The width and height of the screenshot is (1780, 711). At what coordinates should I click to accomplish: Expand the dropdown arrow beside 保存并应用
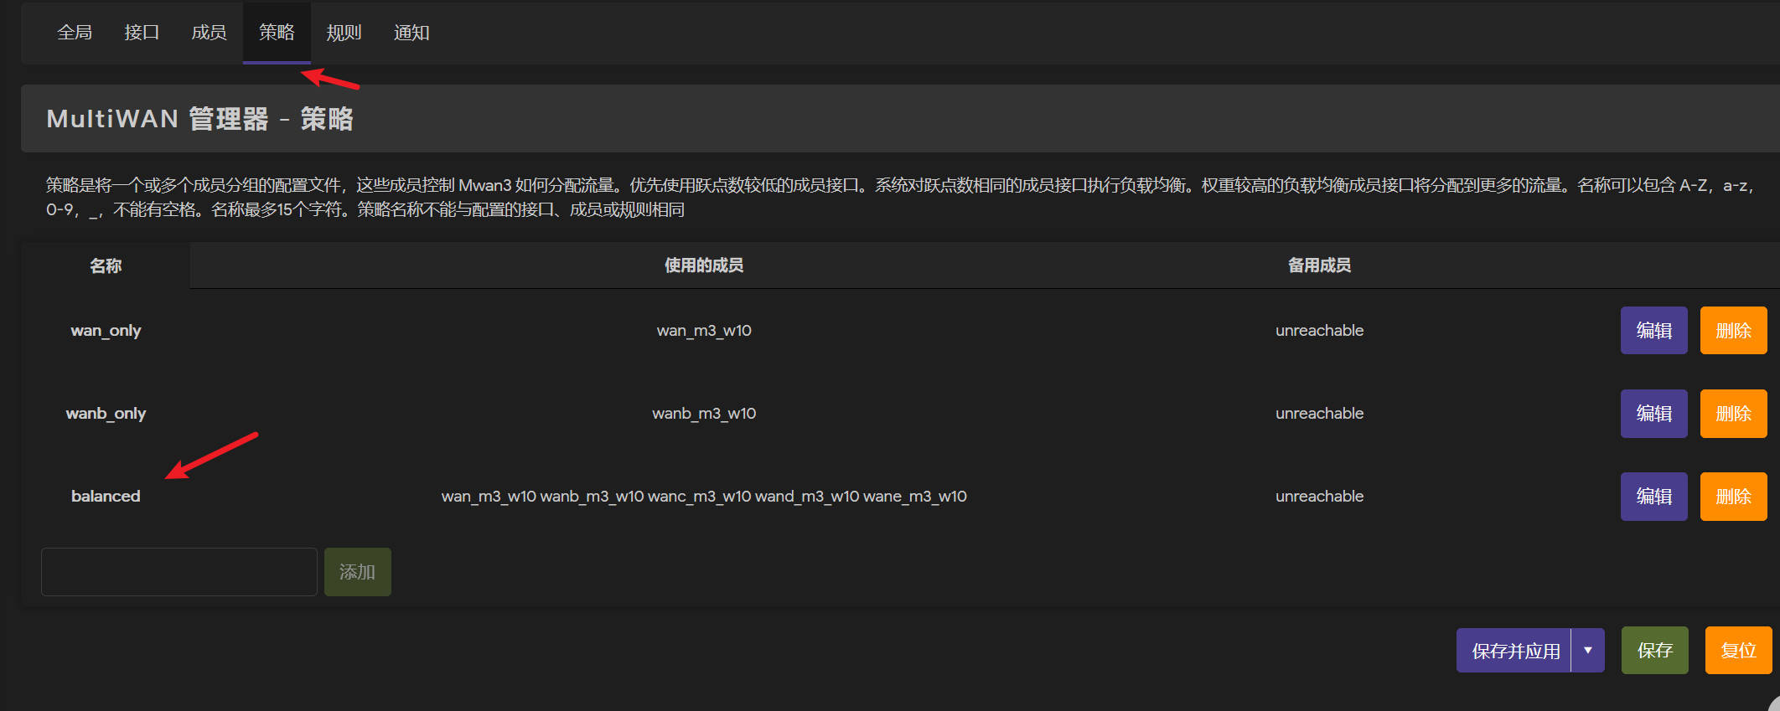point(1588,651)
